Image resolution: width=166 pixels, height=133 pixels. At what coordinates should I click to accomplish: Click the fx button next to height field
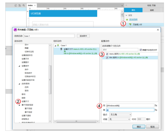[x=156, y=110]
